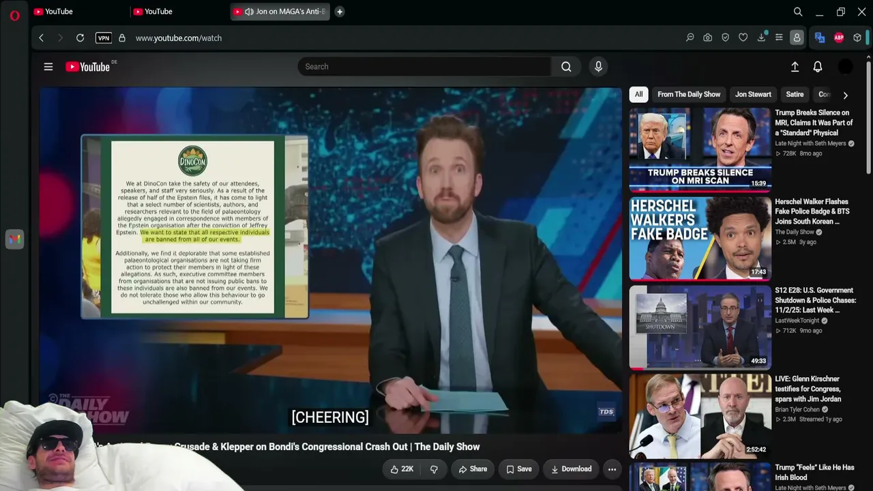Open 'Trump "Feels" Like He Has Irish Blood' title
This screenshot has height=491, width=873.
pos(814,472)
